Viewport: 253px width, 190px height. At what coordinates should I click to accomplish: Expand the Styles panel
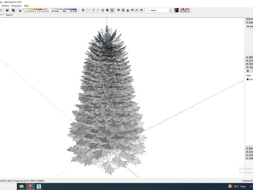coord(247,64)
